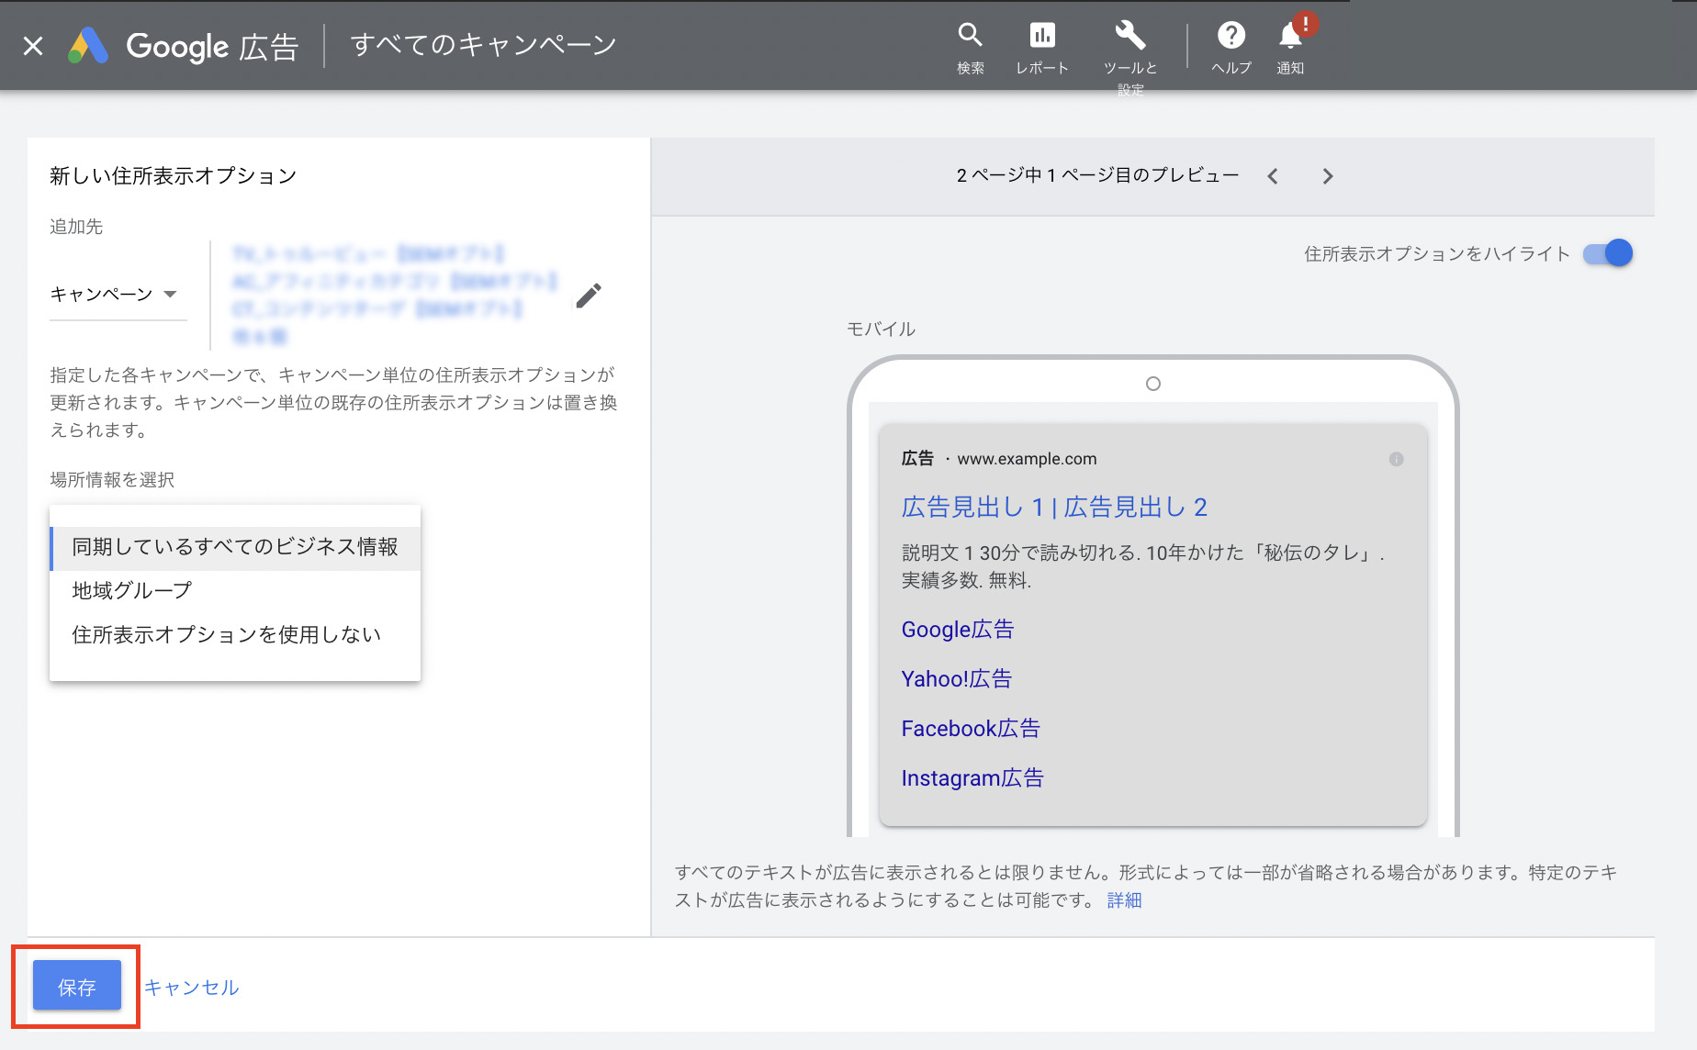Toggle 住所表示オプションをハイライト switch
1697x1050 pixels.
coord(1609,253)
